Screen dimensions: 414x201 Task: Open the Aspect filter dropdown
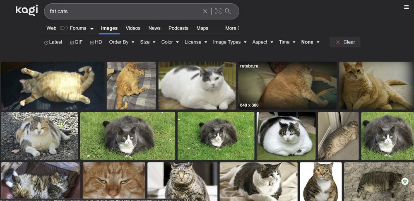click(263, 42)
